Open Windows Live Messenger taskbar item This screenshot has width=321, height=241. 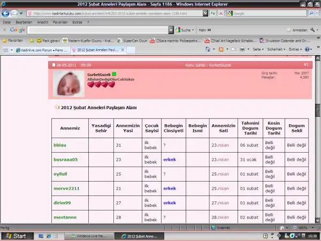coord(88,236)
